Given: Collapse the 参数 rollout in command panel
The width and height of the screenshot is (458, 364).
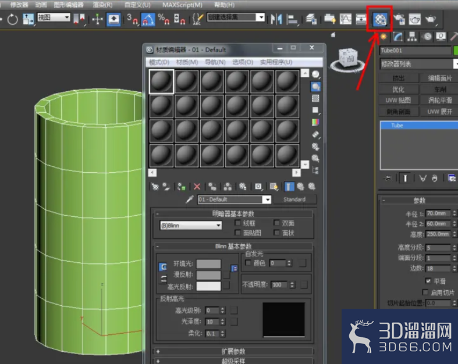Looking at the screenshot, I should click(x=419, y=201).
